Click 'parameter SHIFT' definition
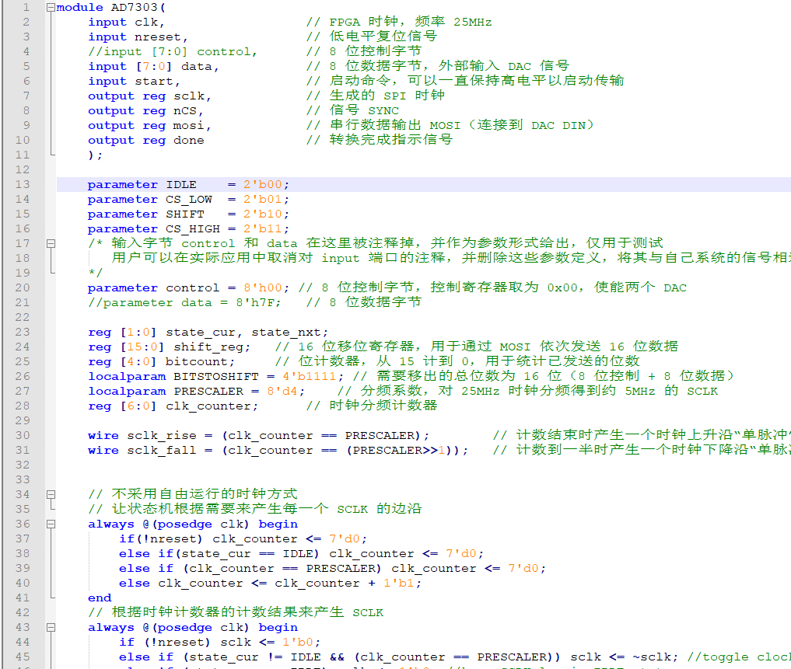 click(188, 214)
